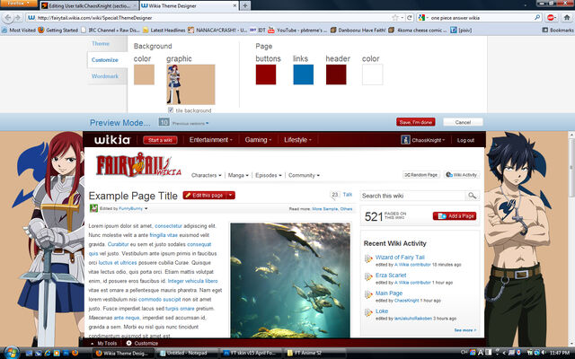Select the Customize tab in designer

[x=105, y=60]
